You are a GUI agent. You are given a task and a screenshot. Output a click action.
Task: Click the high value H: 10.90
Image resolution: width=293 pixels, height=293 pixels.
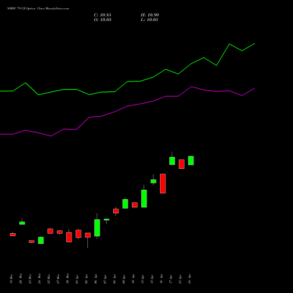[149, 15]
